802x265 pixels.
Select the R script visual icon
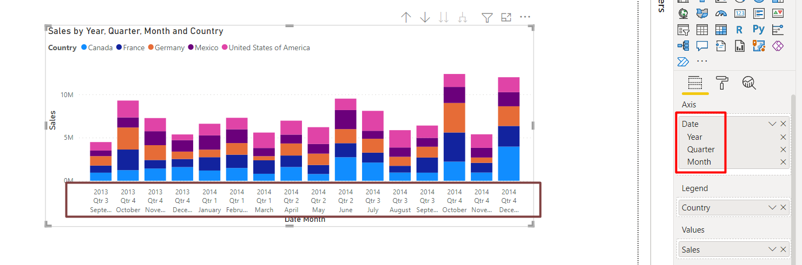(x=739, y=30)
